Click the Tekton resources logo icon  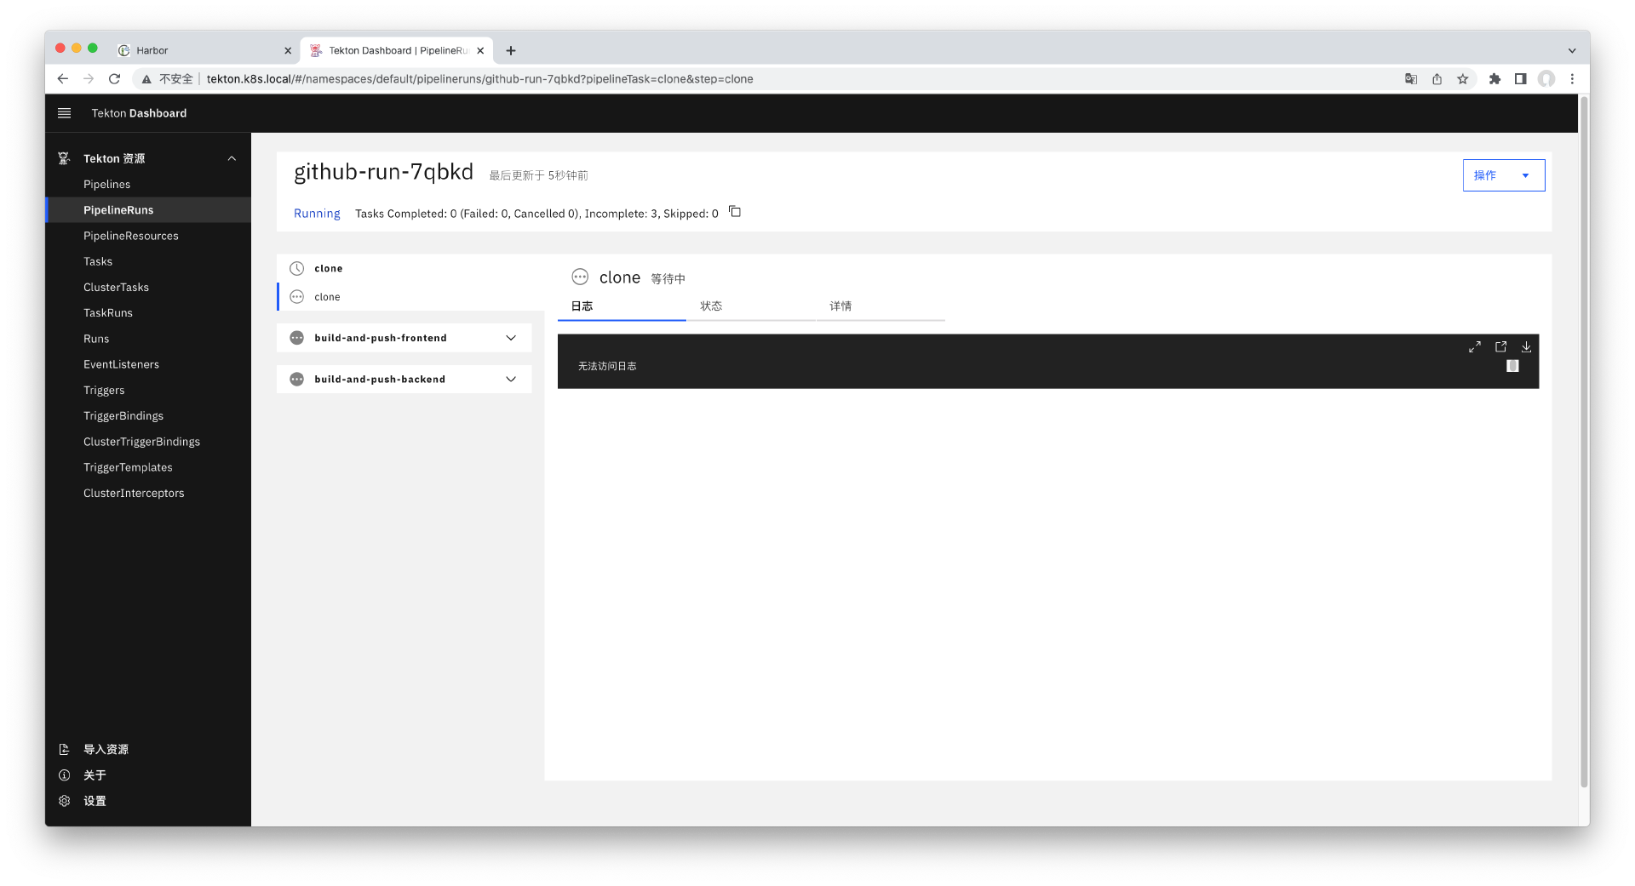(x=64, y=158)
